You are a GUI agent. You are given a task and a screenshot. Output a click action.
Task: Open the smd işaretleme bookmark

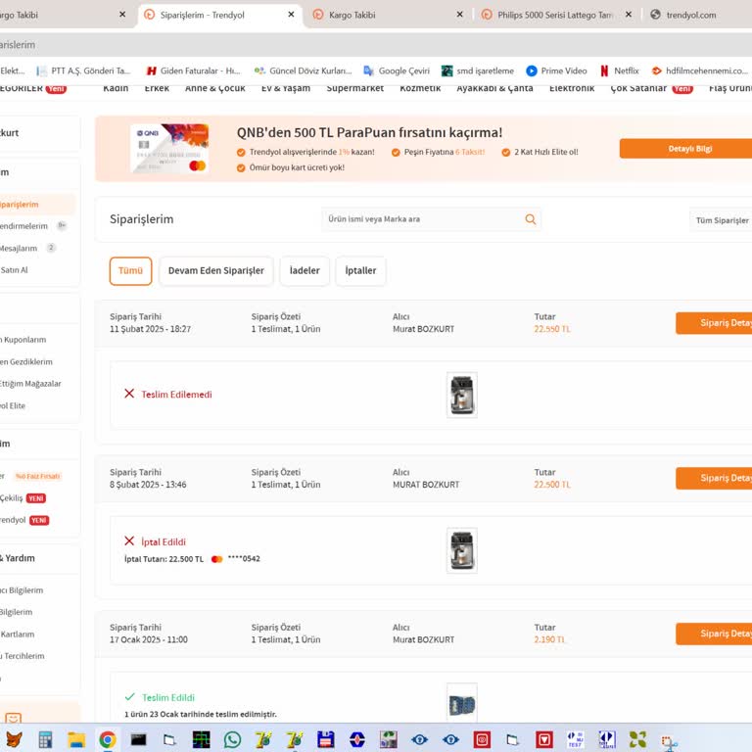click(478, 70)
